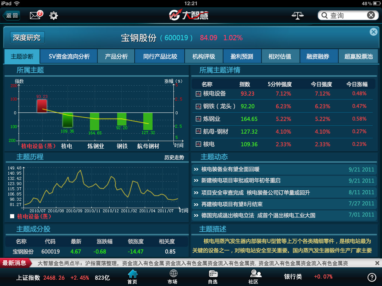Screen dimensions: 382x286
Task: Select 机构评级 tab
Action: coord(204,57)
